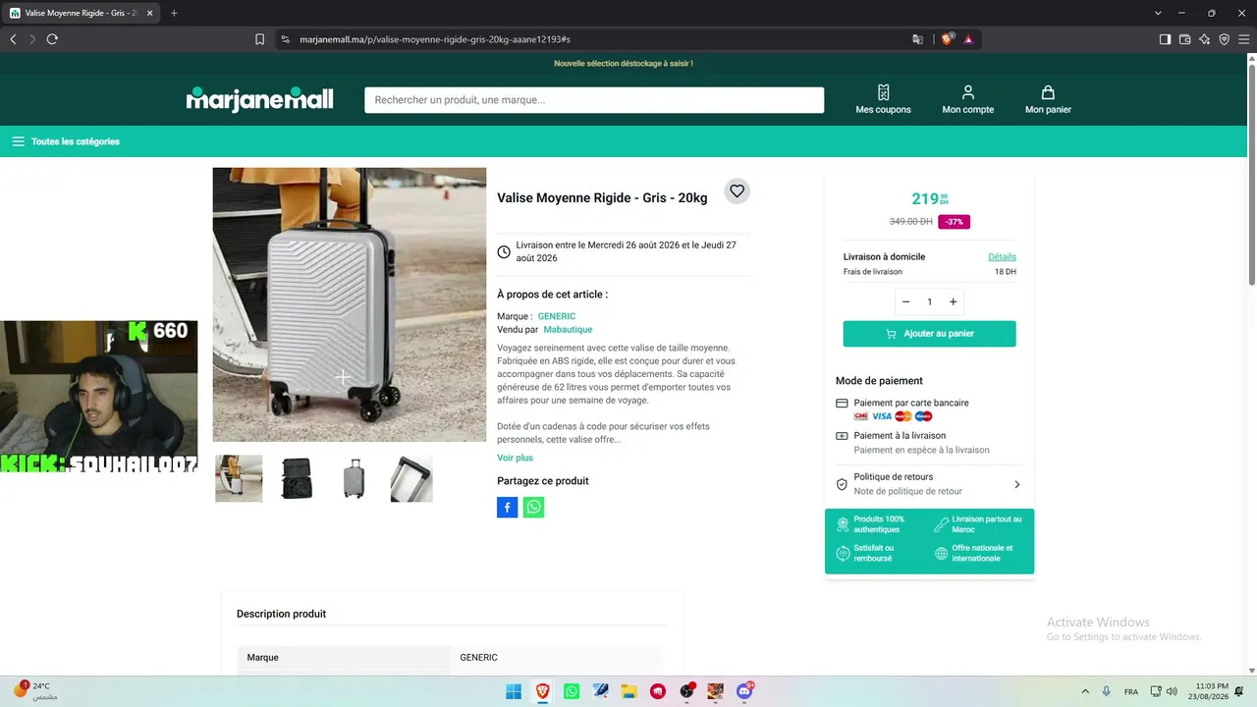Focus the Rechercher un produit search field
Image resolution: width=1257 pixels, height=707 pixels.
[594, 100]
